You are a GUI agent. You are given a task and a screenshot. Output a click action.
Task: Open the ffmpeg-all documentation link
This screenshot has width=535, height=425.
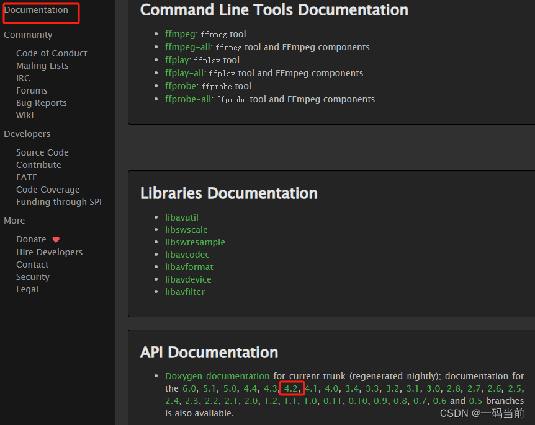187,47
